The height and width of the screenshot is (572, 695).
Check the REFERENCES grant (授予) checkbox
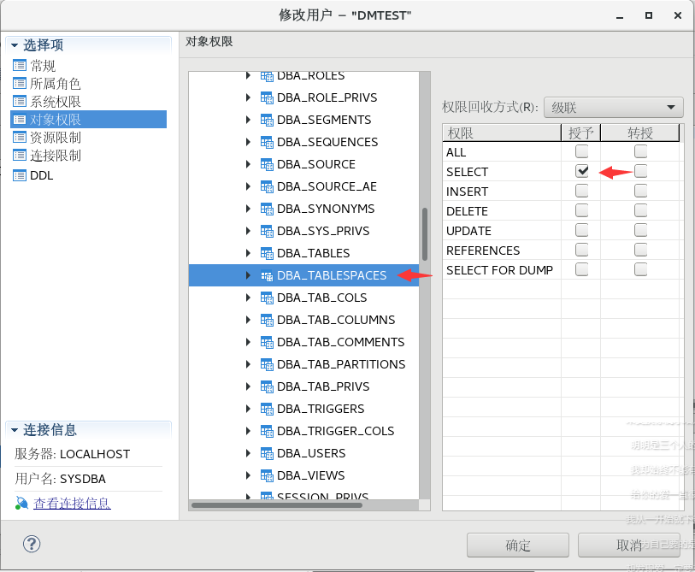[581, 250]
